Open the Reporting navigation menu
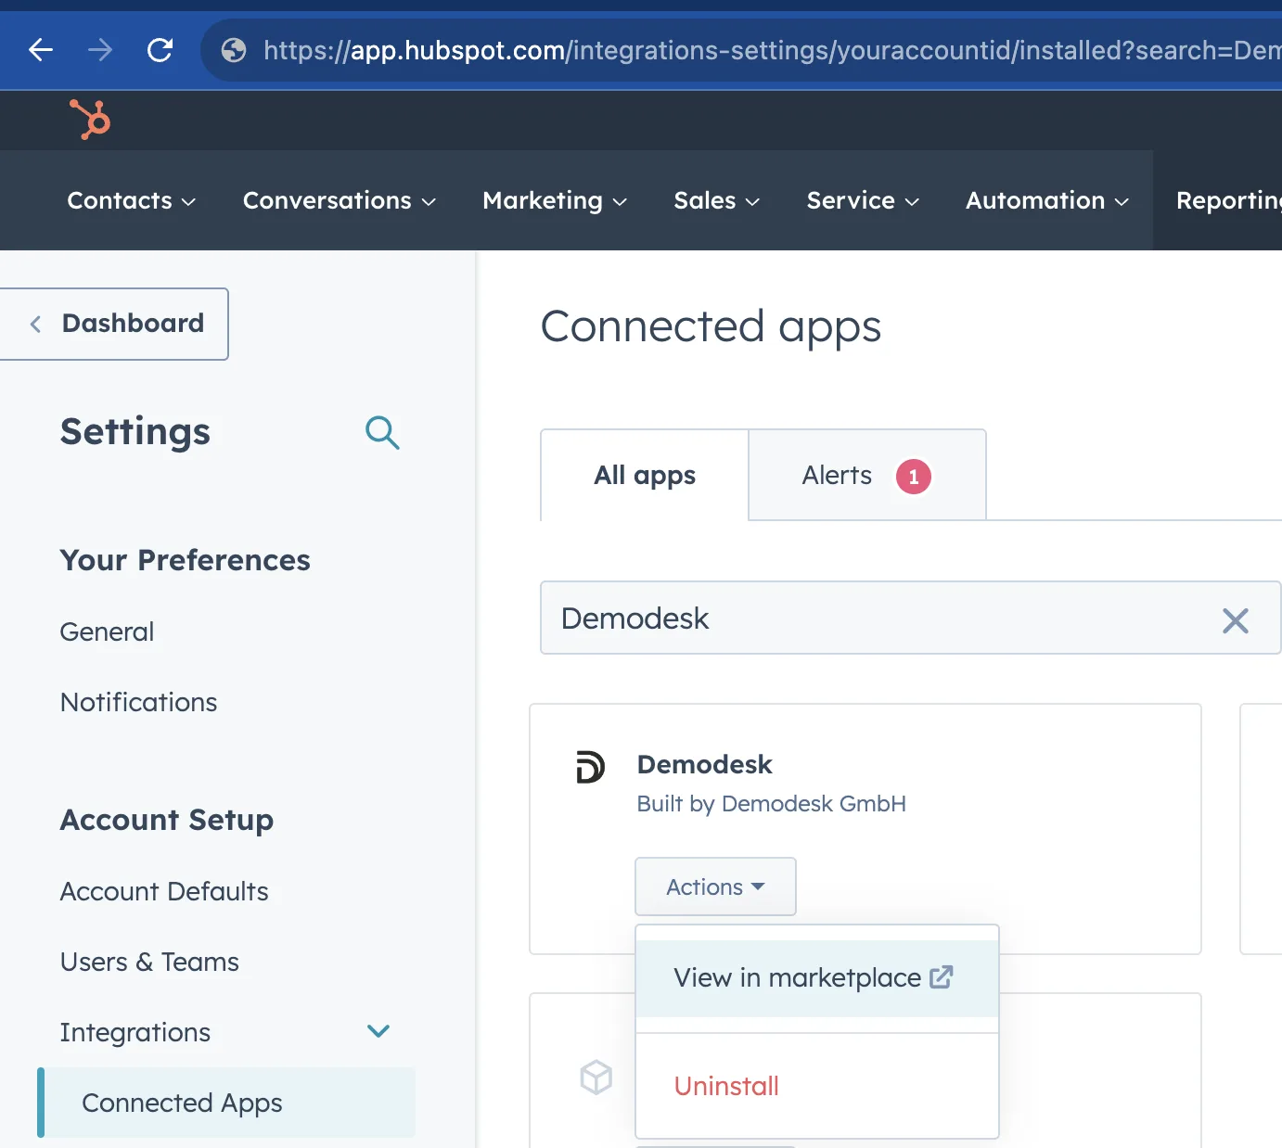The image size is (1282, 1148). 1229,200
